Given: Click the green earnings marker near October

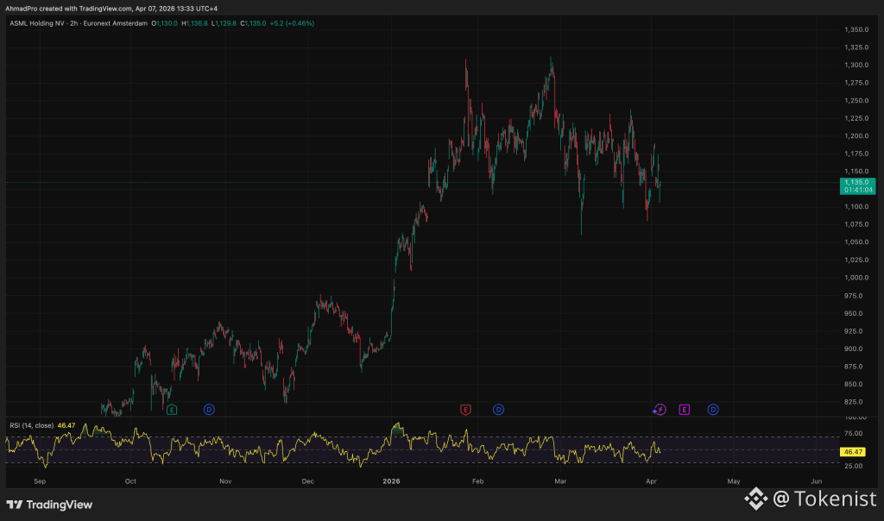Looking at the screenshot, I should 172,409.
